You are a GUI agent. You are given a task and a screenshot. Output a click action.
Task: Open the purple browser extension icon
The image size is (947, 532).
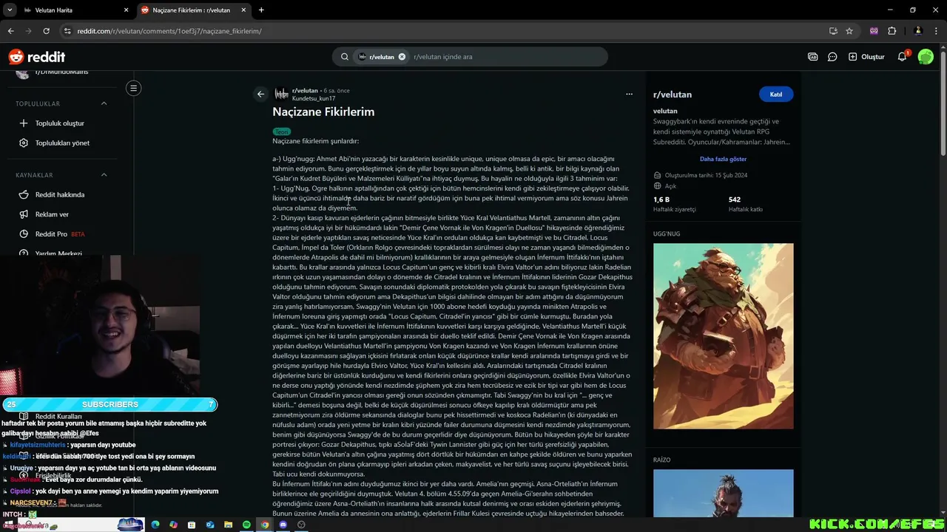tap(874, 31)
